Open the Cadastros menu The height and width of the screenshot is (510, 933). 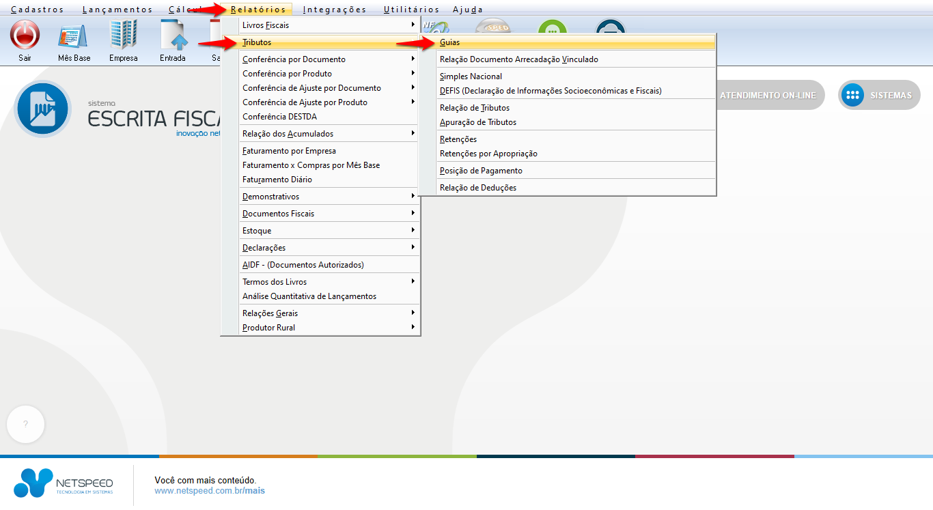(x=38, y=10)
